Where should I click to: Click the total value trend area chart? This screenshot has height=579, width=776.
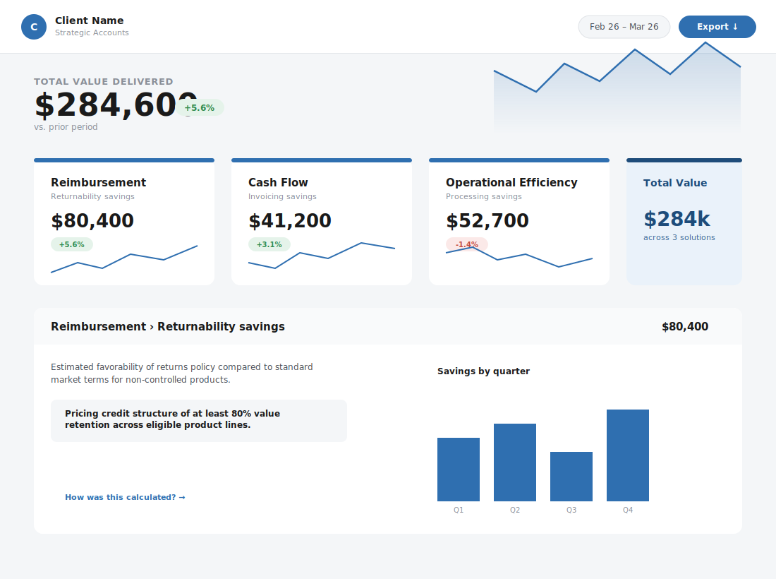point(617,88)
